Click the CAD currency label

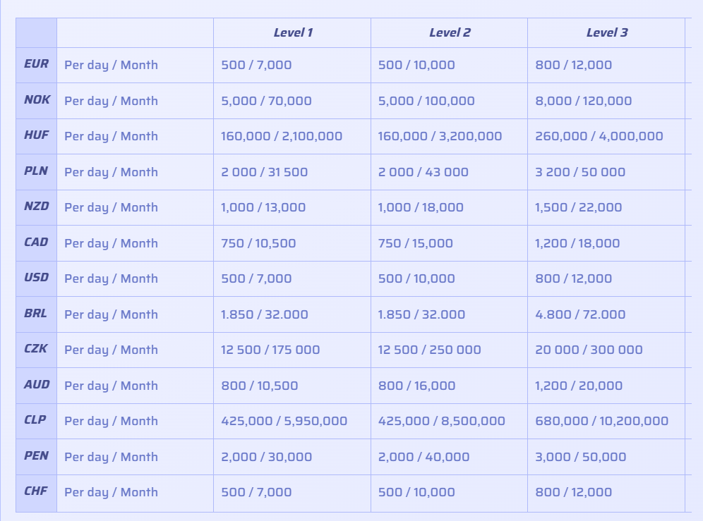point(36,243)
